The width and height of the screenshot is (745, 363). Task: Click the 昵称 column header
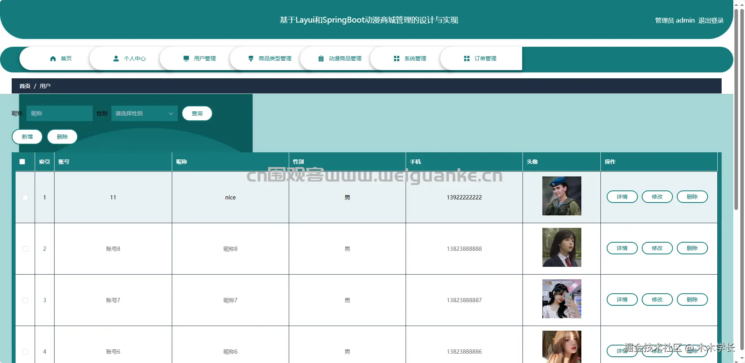pyautogui.click(x=230, y=162)
